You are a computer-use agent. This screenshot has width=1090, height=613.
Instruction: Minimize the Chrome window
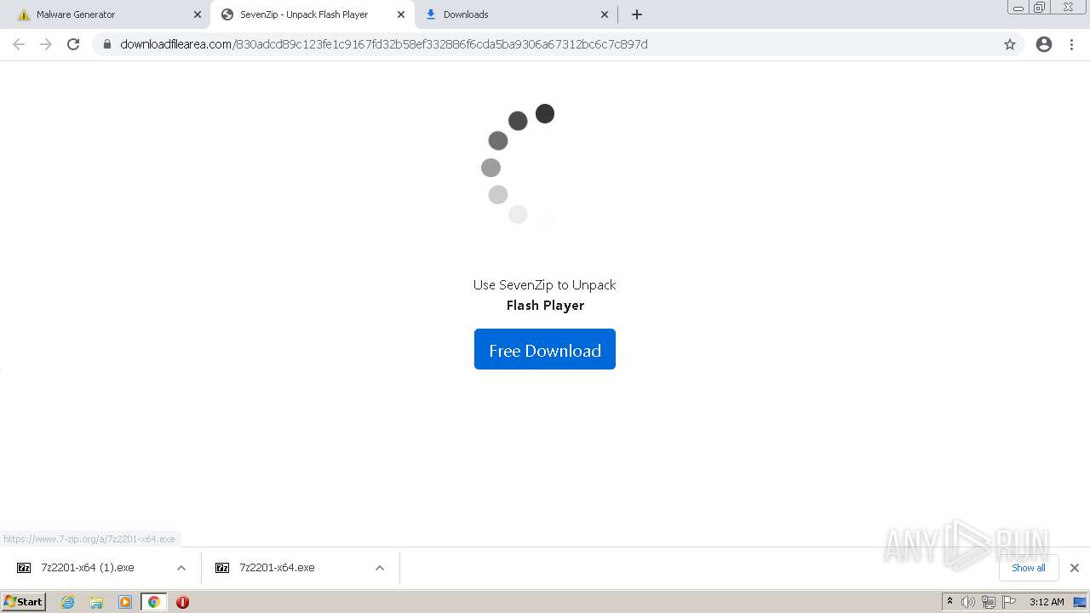tap(1018, 8)
